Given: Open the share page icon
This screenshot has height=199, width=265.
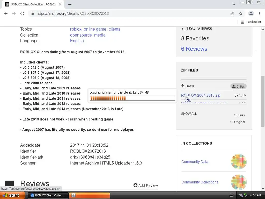Looking at the screenshot, I should tap(232, 13).
